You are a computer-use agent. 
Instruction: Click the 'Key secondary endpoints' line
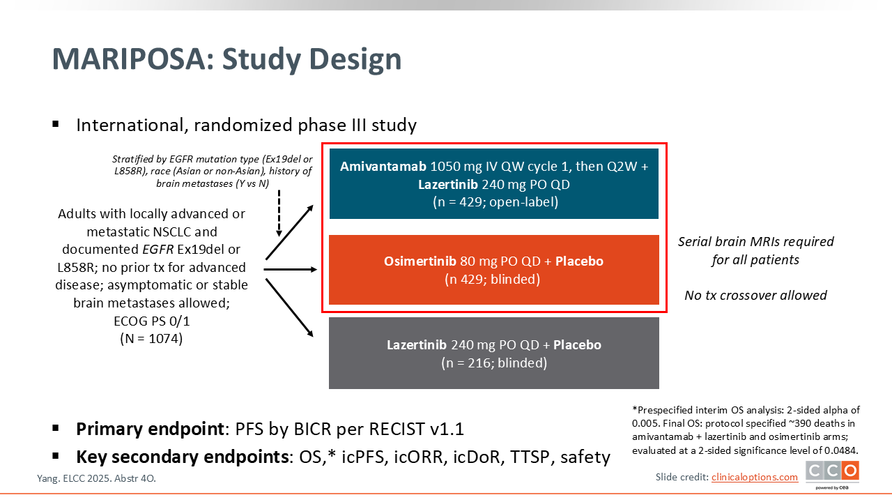coord(343,457)
